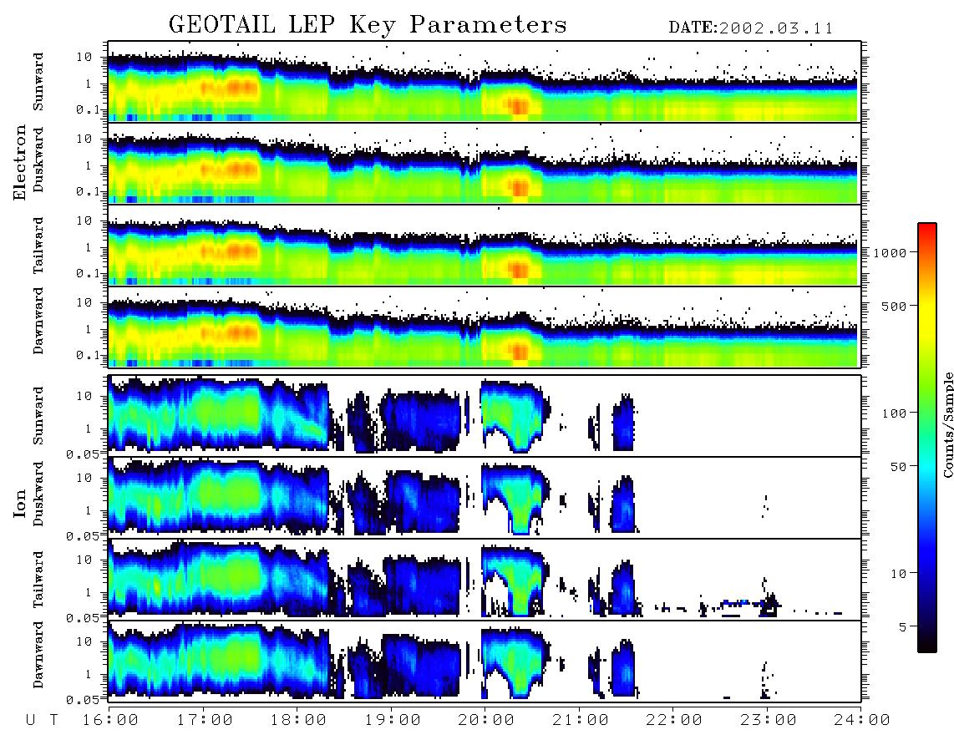Click the GEOTAIL LEP Key Parameters title
This screenshot has width=954, height=735.
coord(368,24)
